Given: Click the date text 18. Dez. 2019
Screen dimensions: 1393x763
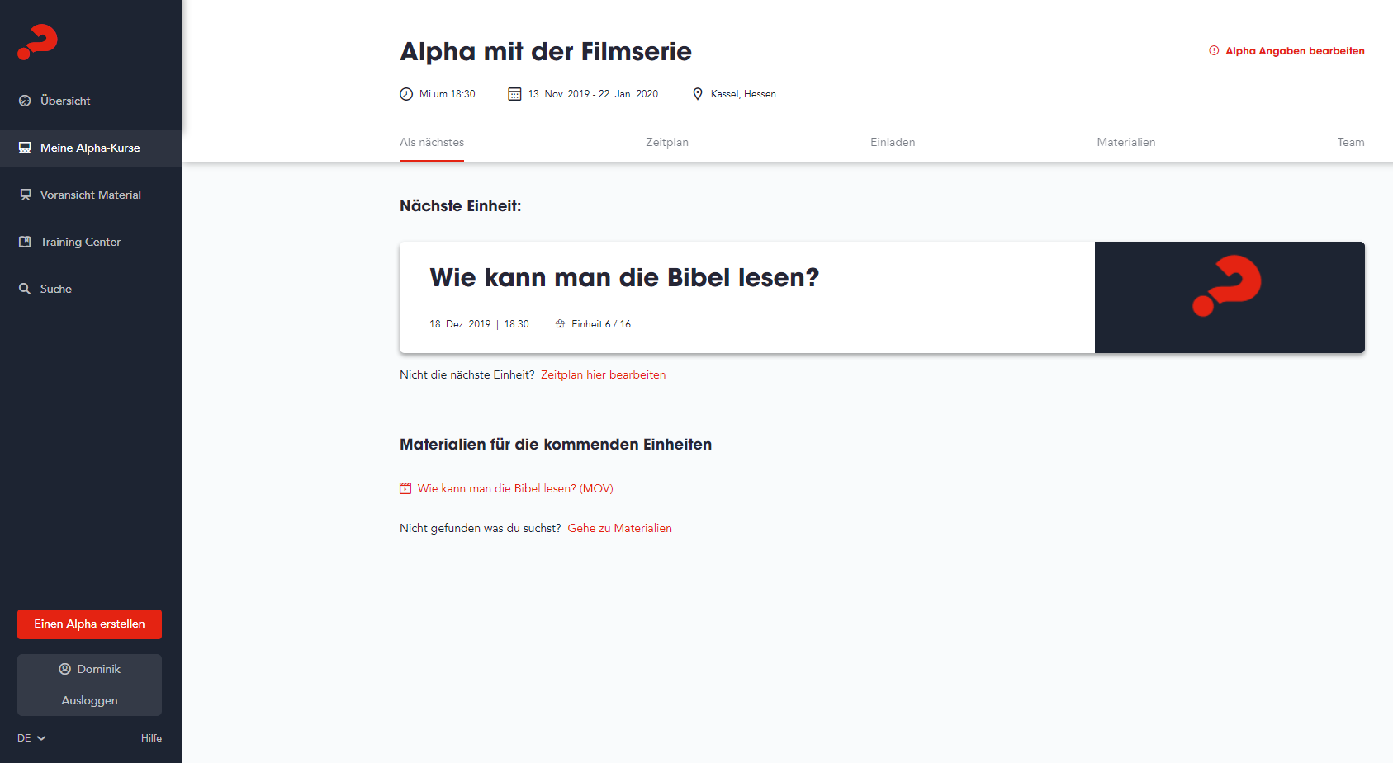Looking at the screenshot, I should (x=460, y=324).
